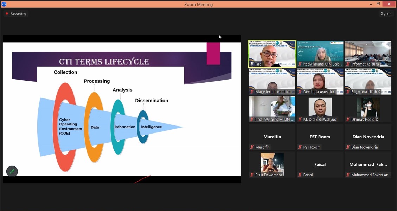
Task: Click the Recording status label
Action: pos(18,14)
